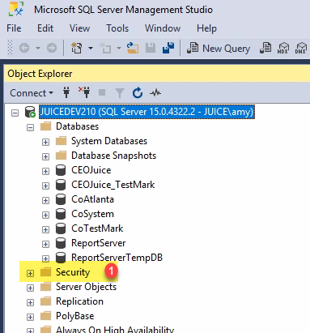The height and width of the screenshot is (333, 310).
Task: Select the CoAtlanta database
Action: click(x=92, y=199)
